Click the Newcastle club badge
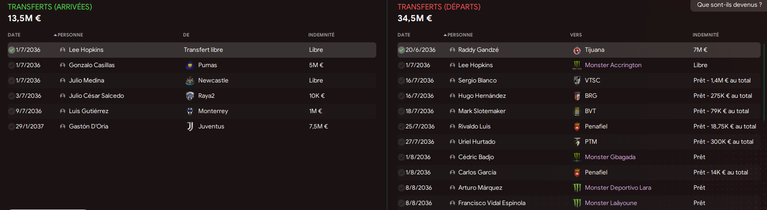 190,81
